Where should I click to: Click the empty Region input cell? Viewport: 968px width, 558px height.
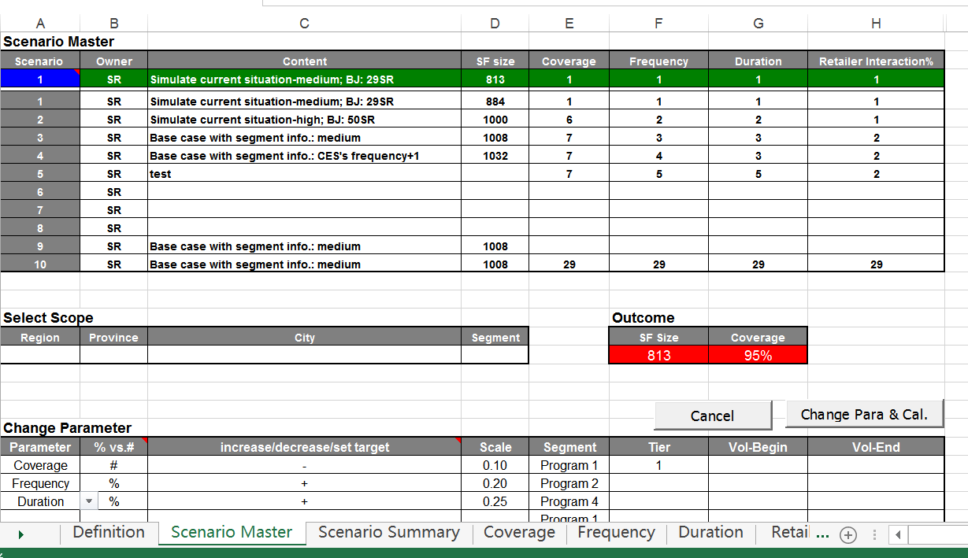pyautogui.click(x=40, y=355)
